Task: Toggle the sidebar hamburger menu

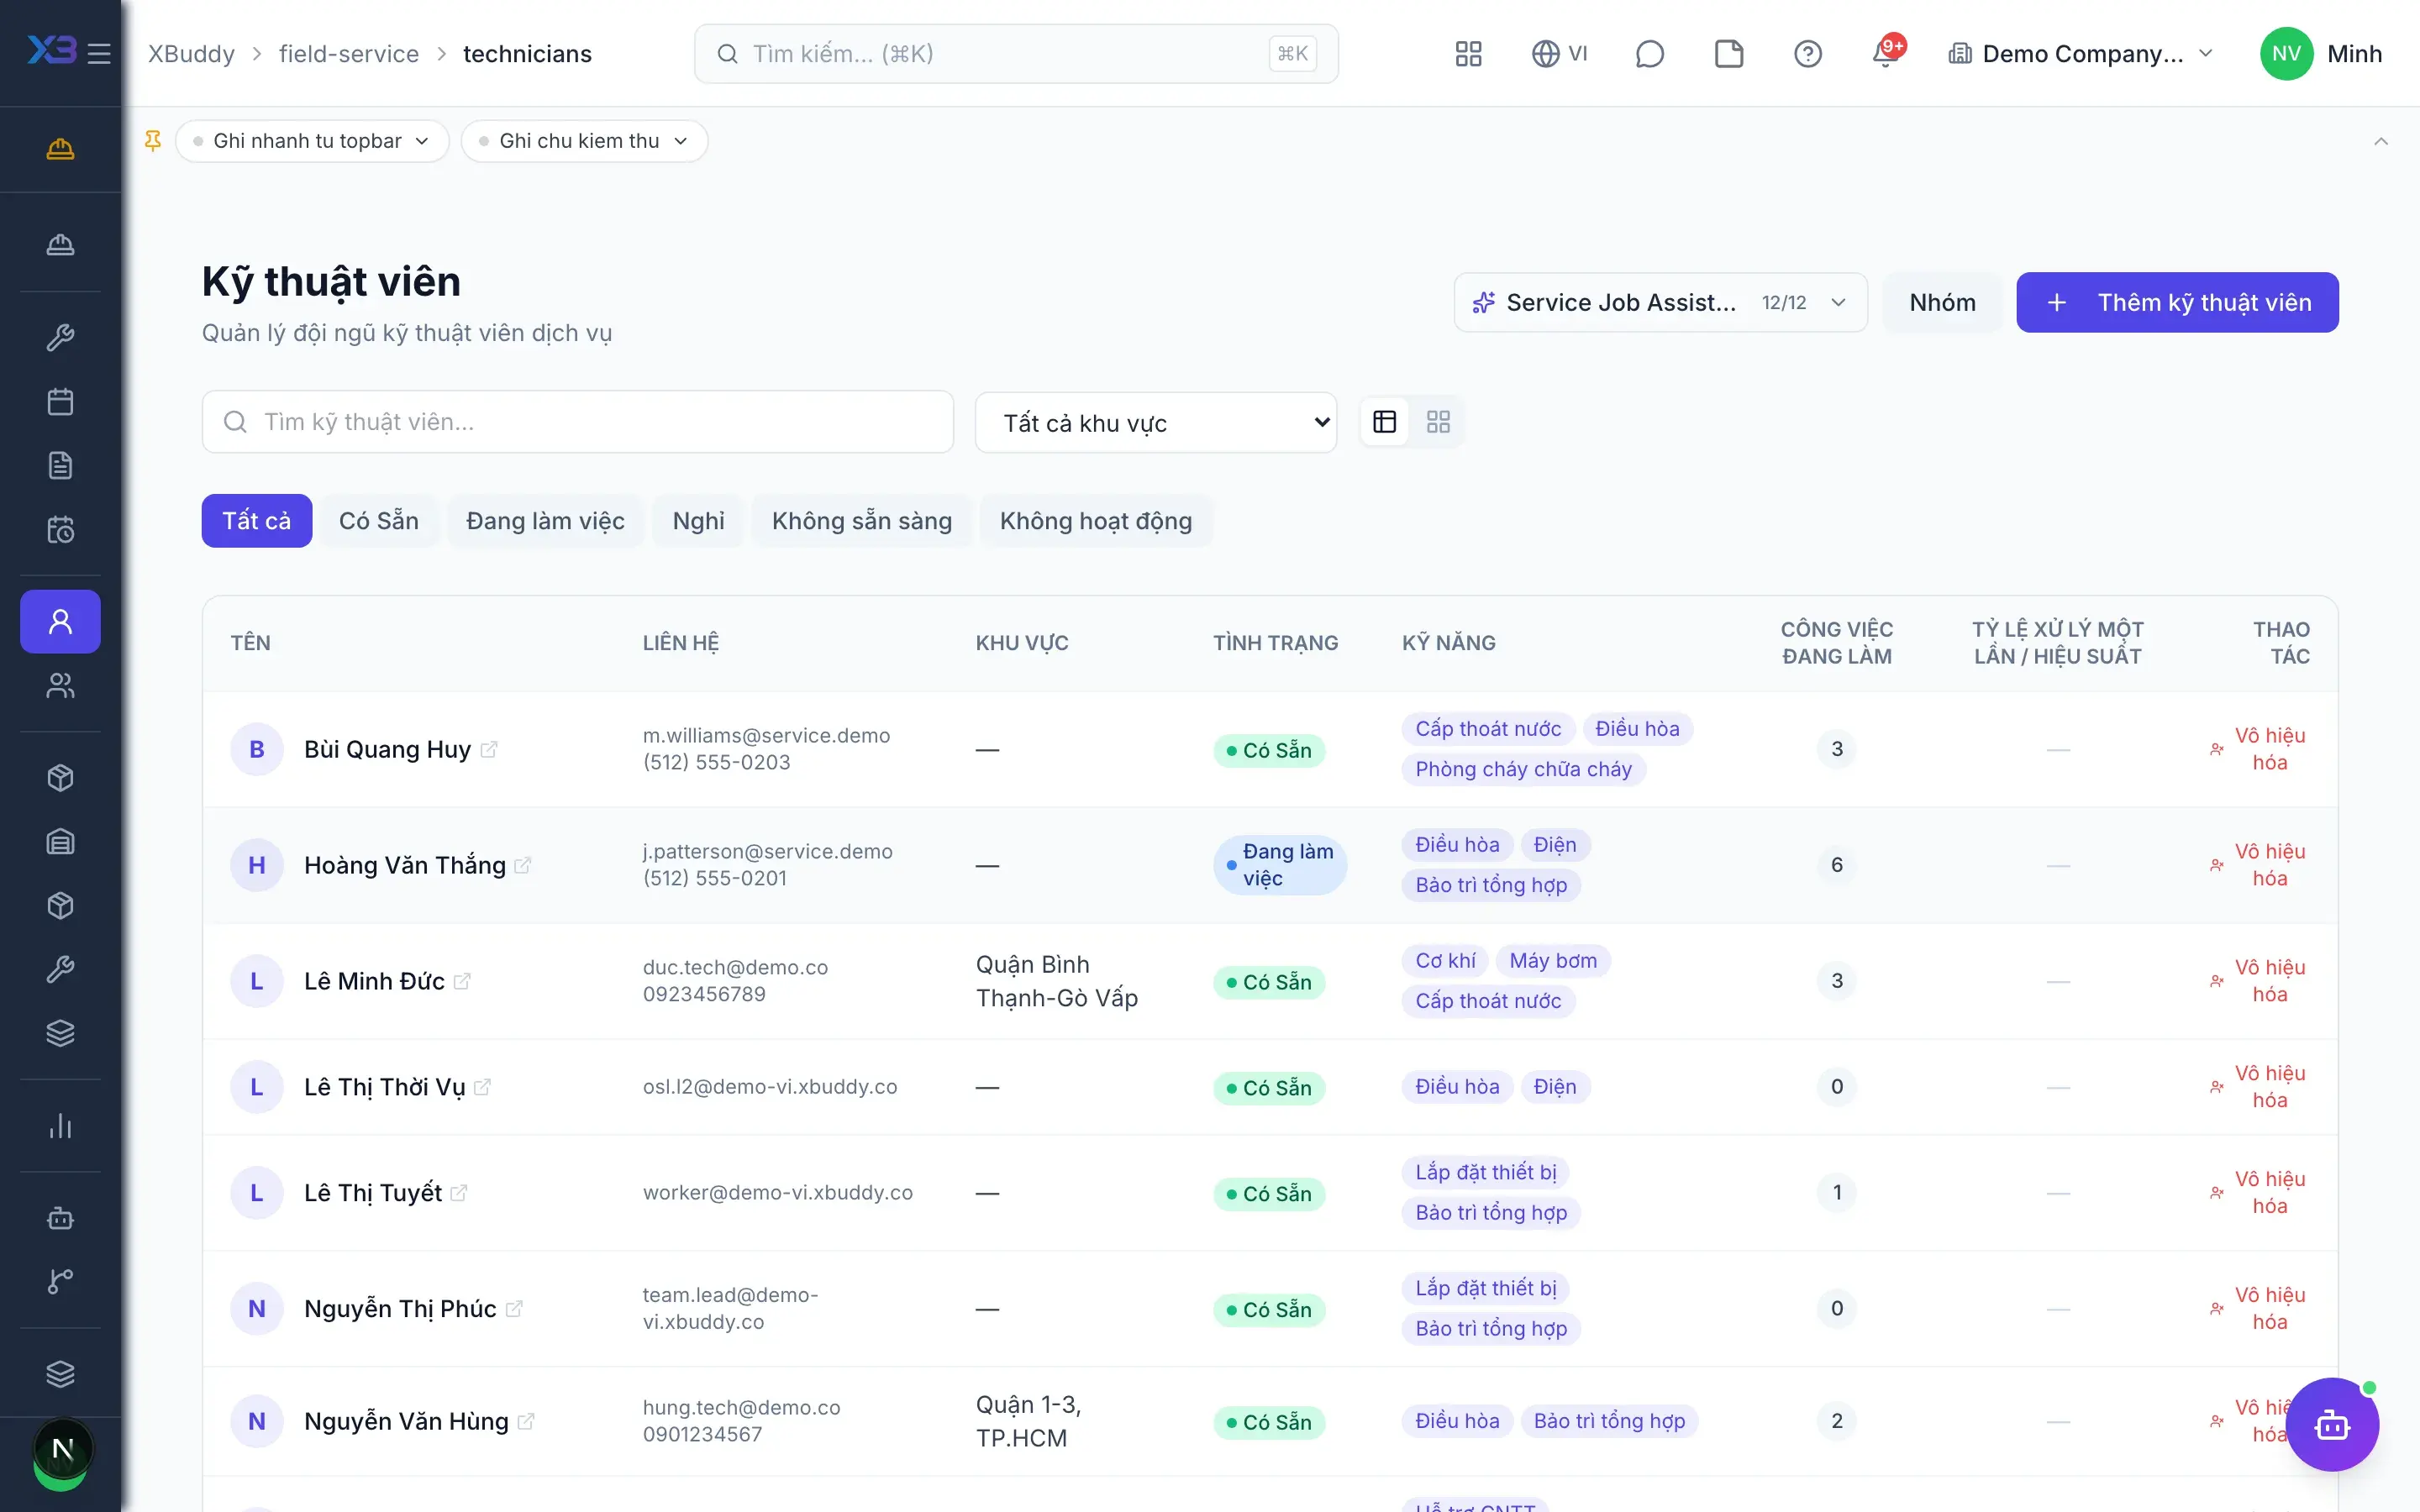Action: tap(99, 53)
